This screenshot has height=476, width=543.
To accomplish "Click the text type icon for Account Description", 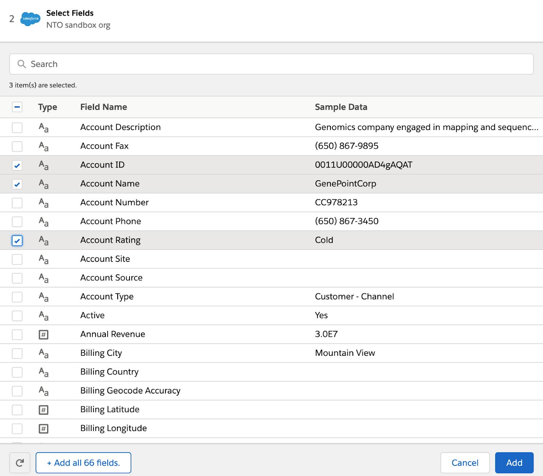I will 43,128.
